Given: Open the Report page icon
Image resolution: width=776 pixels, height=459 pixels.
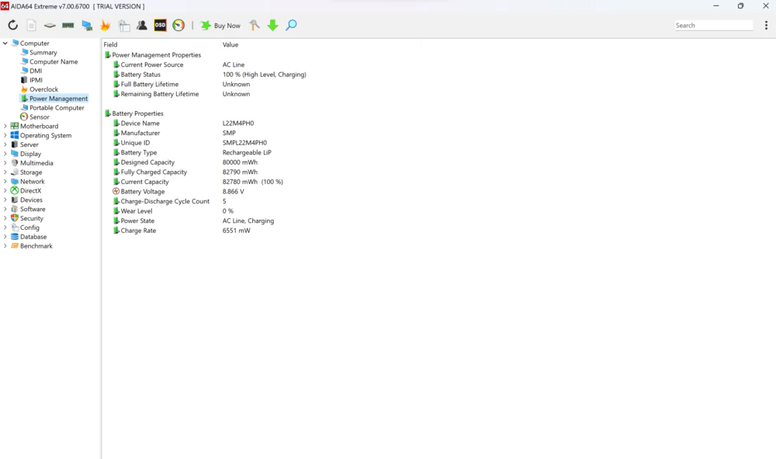Looking at the screenshot, I should [31, 26].
